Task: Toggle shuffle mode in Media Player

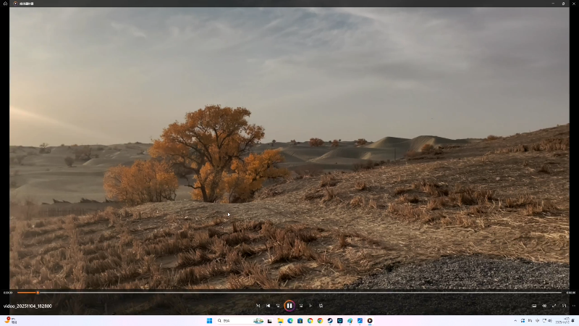Action: pos(258,306)
